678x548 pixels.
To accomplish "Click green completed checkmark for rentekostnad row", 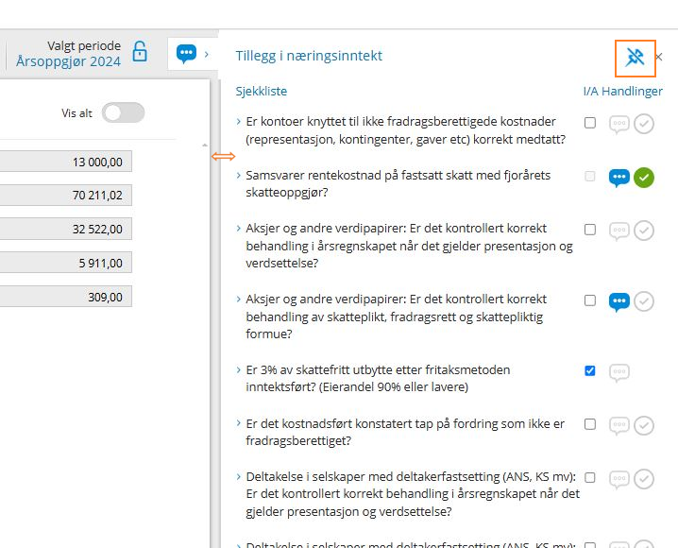I will (x=644, y=178).
